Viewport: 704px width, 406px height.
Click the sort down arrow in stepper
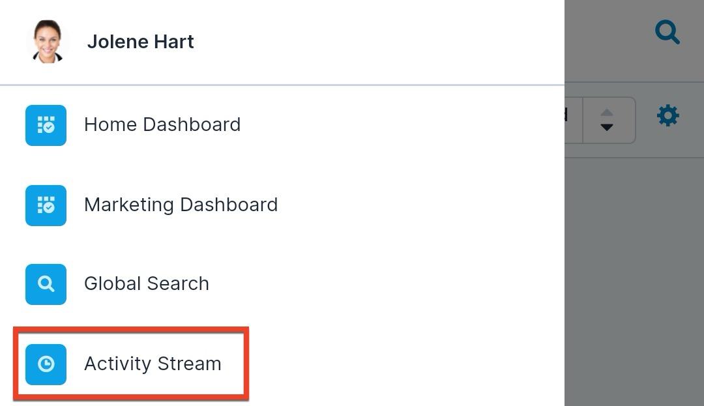click(607, 128)
